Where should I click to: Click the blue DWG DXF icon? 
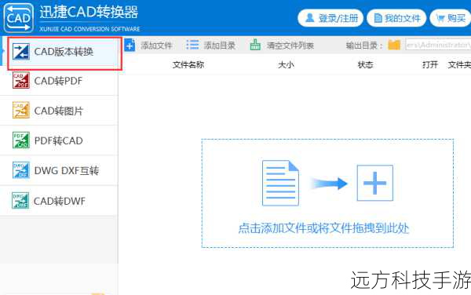[x=21, y=170]
